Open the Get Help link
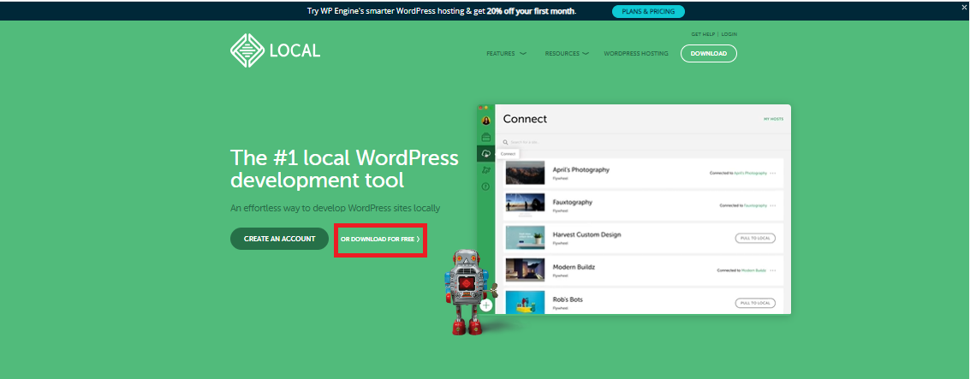 click(x=703, y=34)
